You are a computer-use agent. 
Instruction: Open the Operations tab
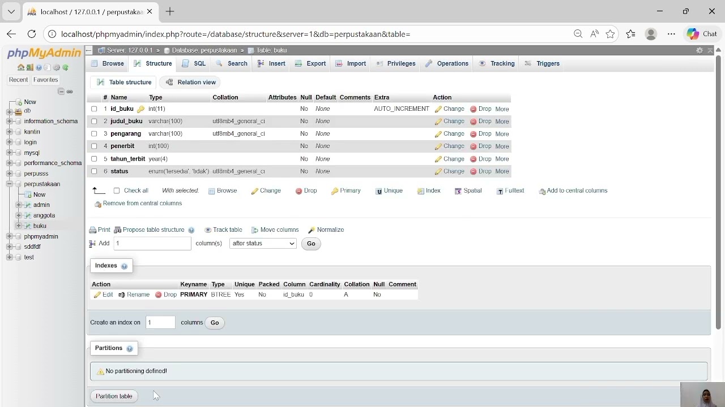coord(447,63)
